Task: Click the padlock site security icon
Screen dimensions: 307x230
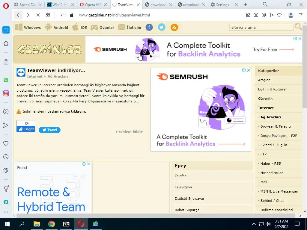Action: coord(72,15)
